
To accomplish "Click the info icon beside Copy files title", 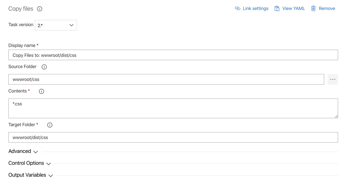I will (40, 9).
